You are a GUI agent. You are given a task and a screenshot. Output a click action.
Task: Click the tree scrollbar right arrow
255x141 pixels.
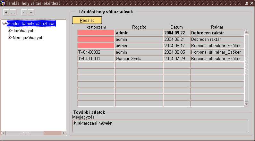pyautogui.click(x=64, y=133)
